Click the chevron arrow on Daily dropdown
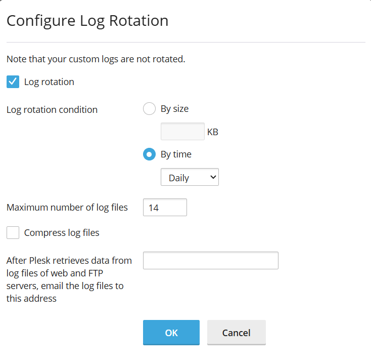 pyautogui.click(x=213, y=177)
